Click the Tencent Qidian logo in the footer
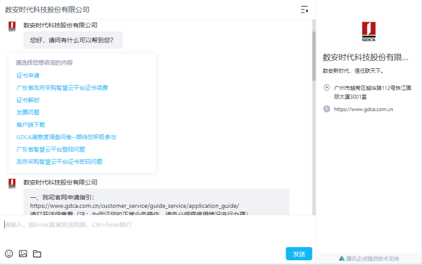This screenshot has height=265, width=422. (342, 259)
